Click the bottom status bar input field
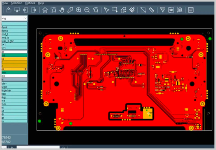 (38, 147)
